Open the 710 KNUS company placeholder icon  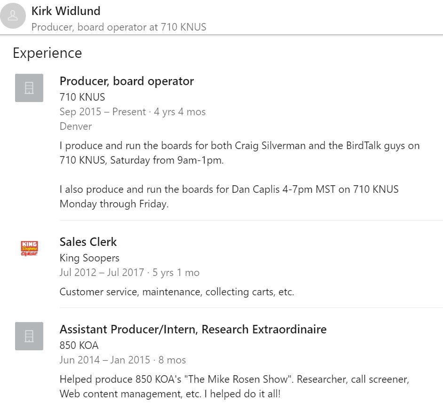pyautogui.click(x=29, y=88)
